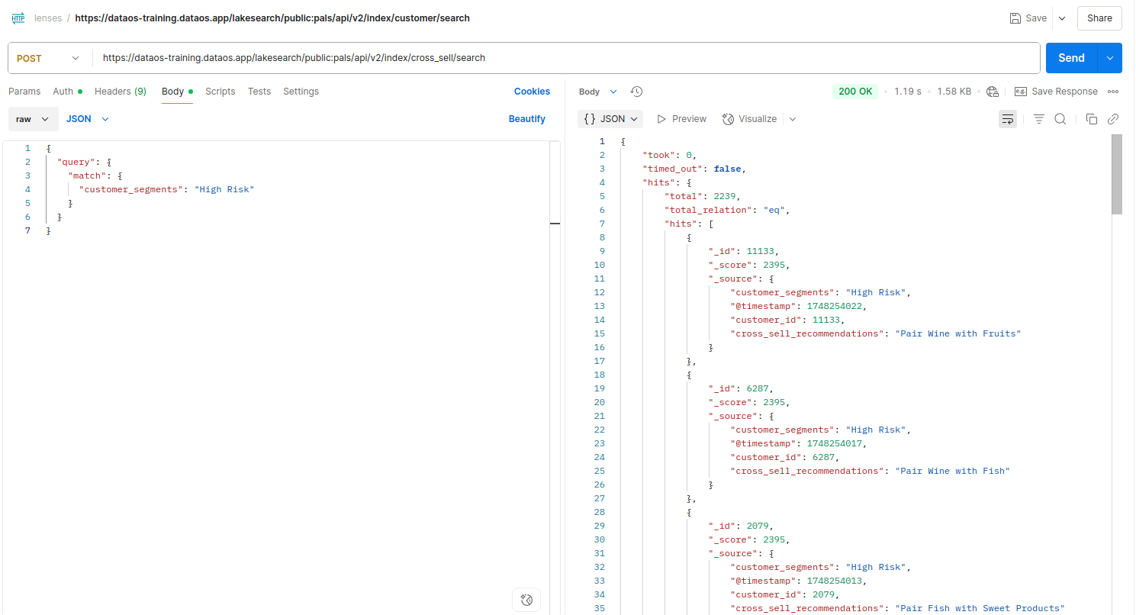Click the "customer_id": 2079 line
This screenshot has height=615, width=1136.
[x=785, y=594]
